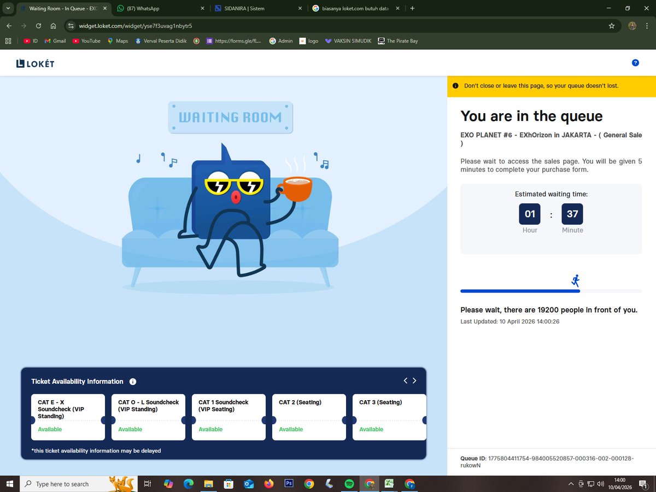The height and width of the screenshot is (492, 656).
Task: Show next ticket categories with right chevron
Action: coord(414,380)
